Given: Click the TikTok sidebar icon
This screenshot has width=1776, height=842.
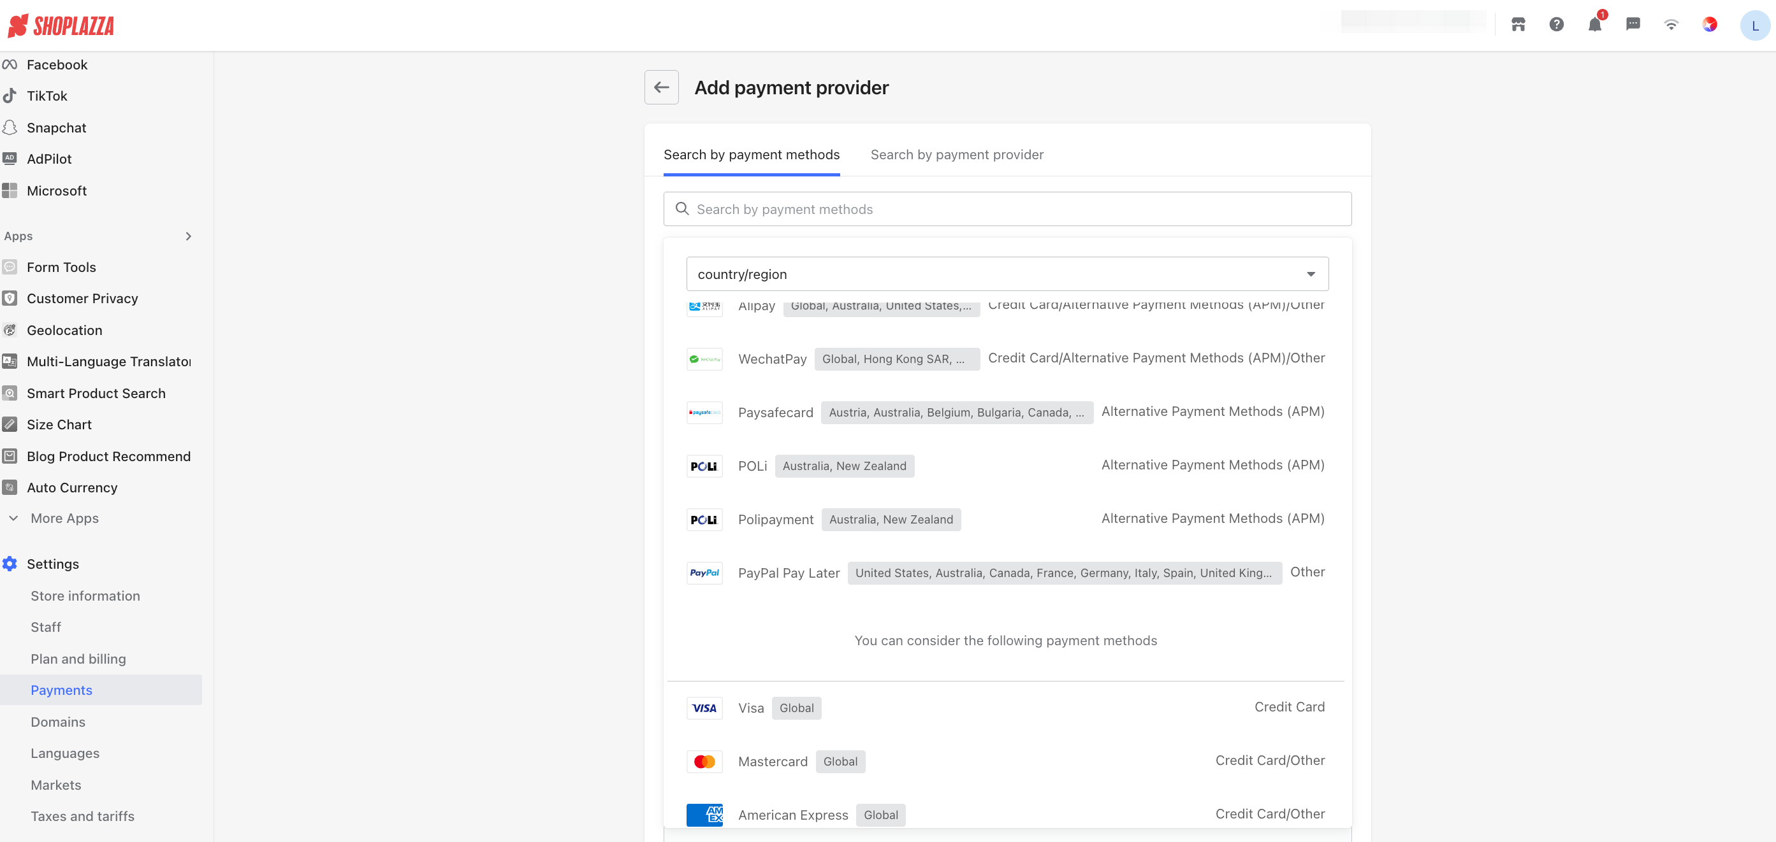Looking at the screenshot, I should coord(10,96).
